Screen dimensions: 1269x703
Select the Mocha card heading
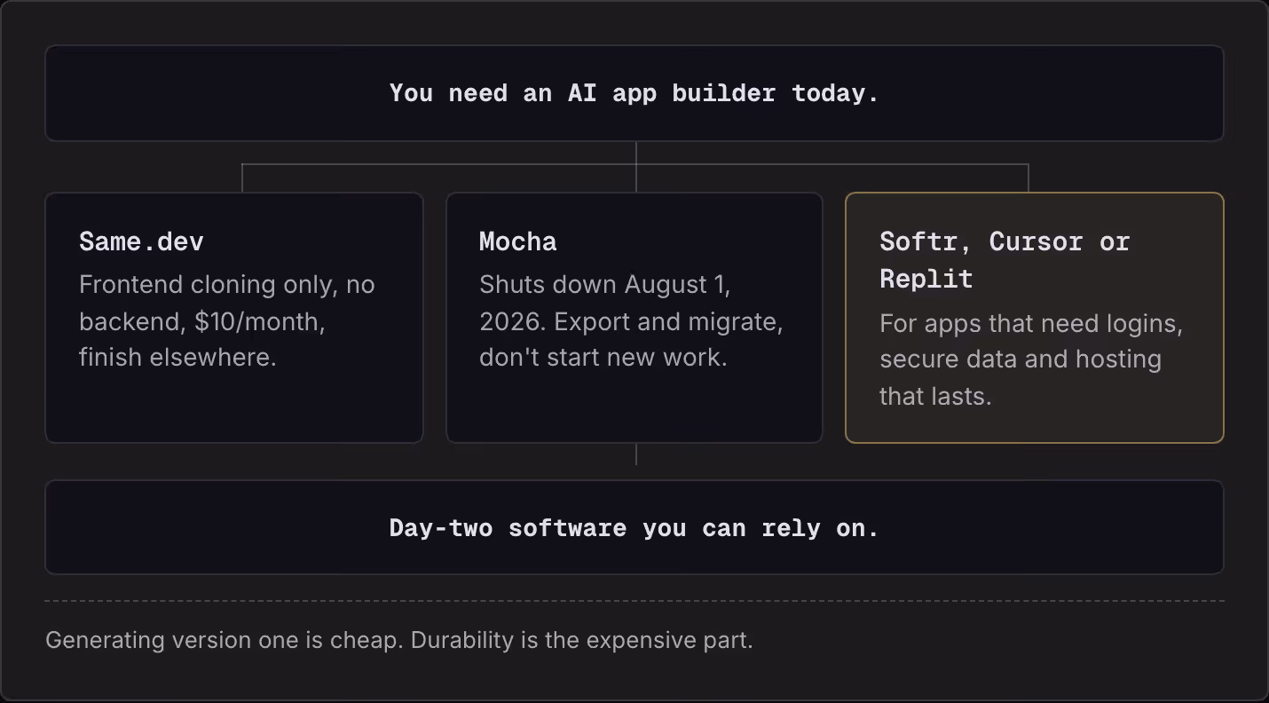(x=518, y=241)
